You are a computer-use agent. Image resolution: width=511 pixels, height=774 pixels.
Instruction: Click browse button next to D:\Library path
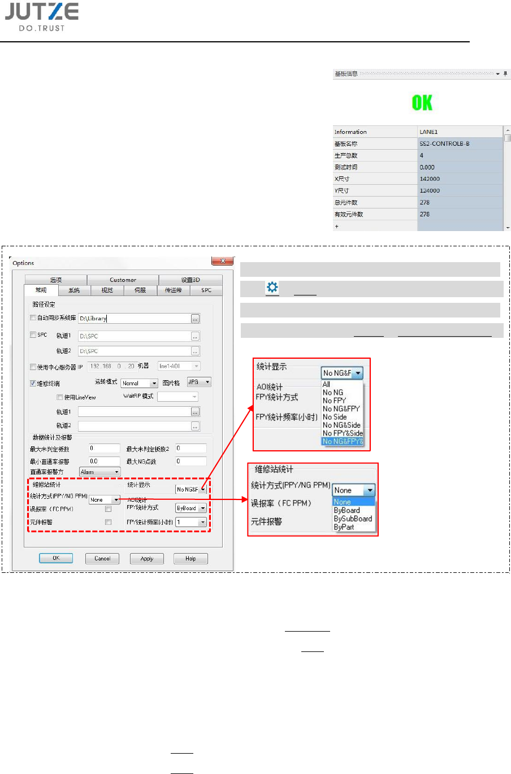pos(195,319)
